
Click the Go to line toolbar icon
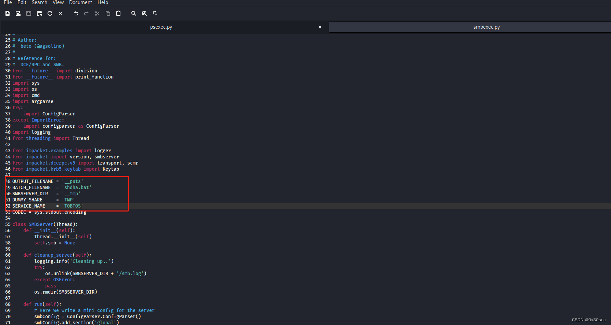[x=155, y=13]
